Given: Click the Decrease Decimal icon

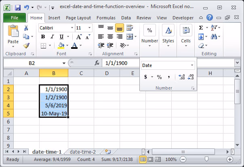Looking at the screenshot, I should pyautogui.click(x=191, y=77).
